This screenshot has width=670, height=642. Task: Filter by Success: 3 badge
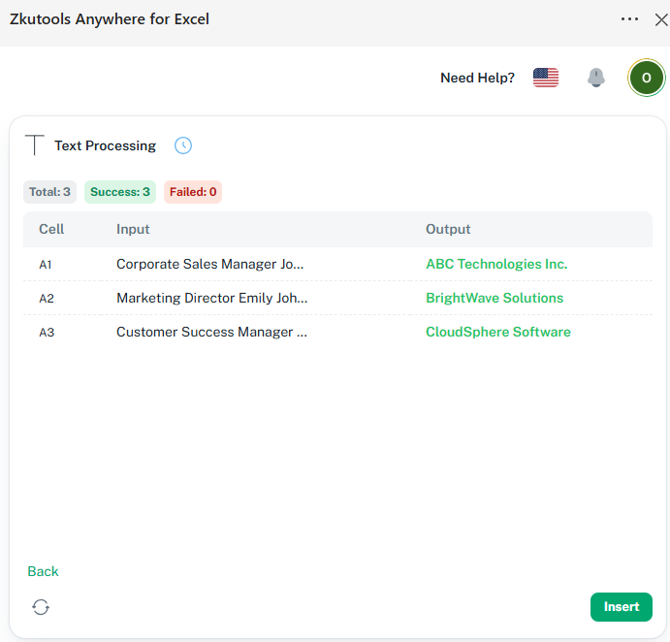[120, 192]
